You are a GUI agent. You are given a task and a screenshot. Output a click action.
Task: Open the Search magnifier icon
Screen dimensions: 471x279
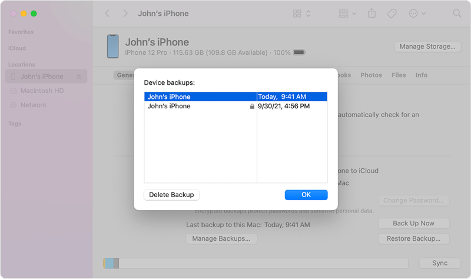(457, 13)
